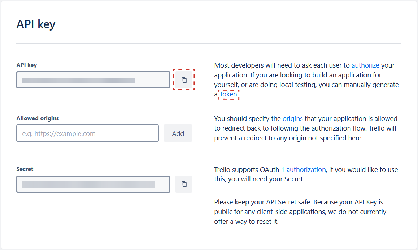Click the Add origin button
418x250 pixels.
(x=178, y=133)
